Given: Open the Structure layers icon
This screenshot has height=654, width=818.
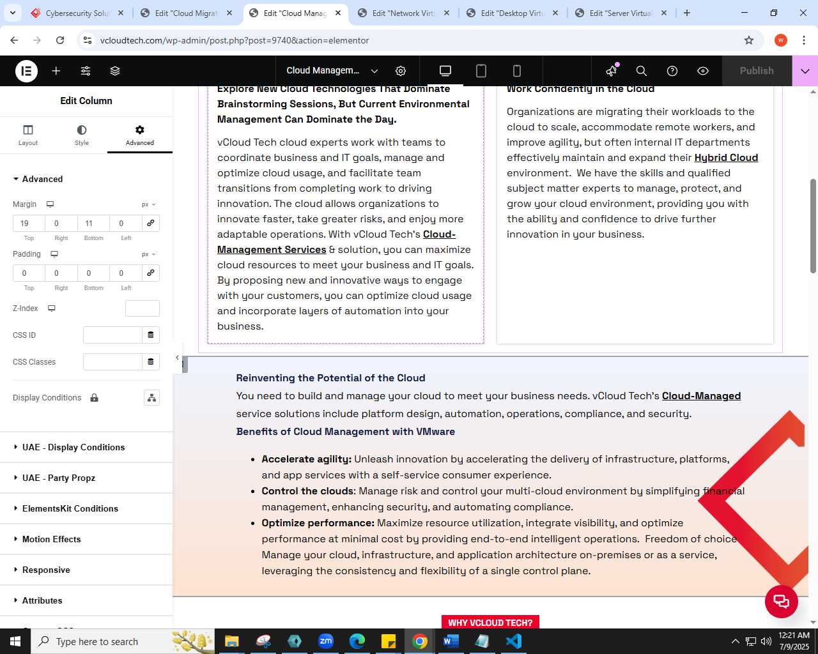Looking at the screenshot, I should pyautogui.click(x=115, y=71).
